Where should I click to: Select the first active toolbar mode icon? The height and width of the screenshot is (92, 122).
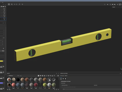[9, 4]
